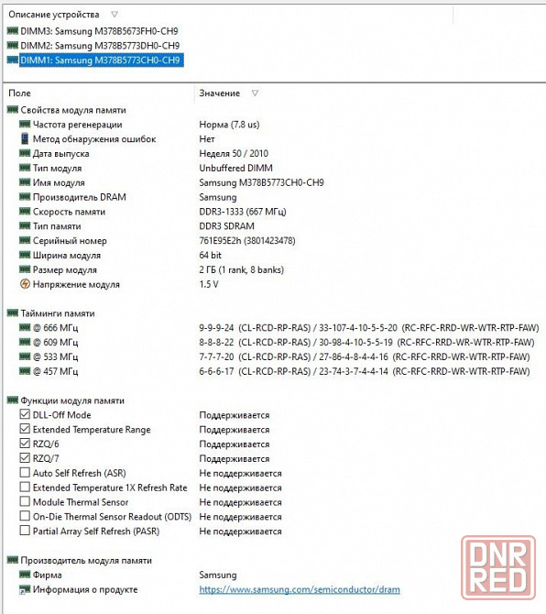Click the timings value starting 6-6-6-17
The width and height of the screenshot is (546, 614).
click(364, 371)
